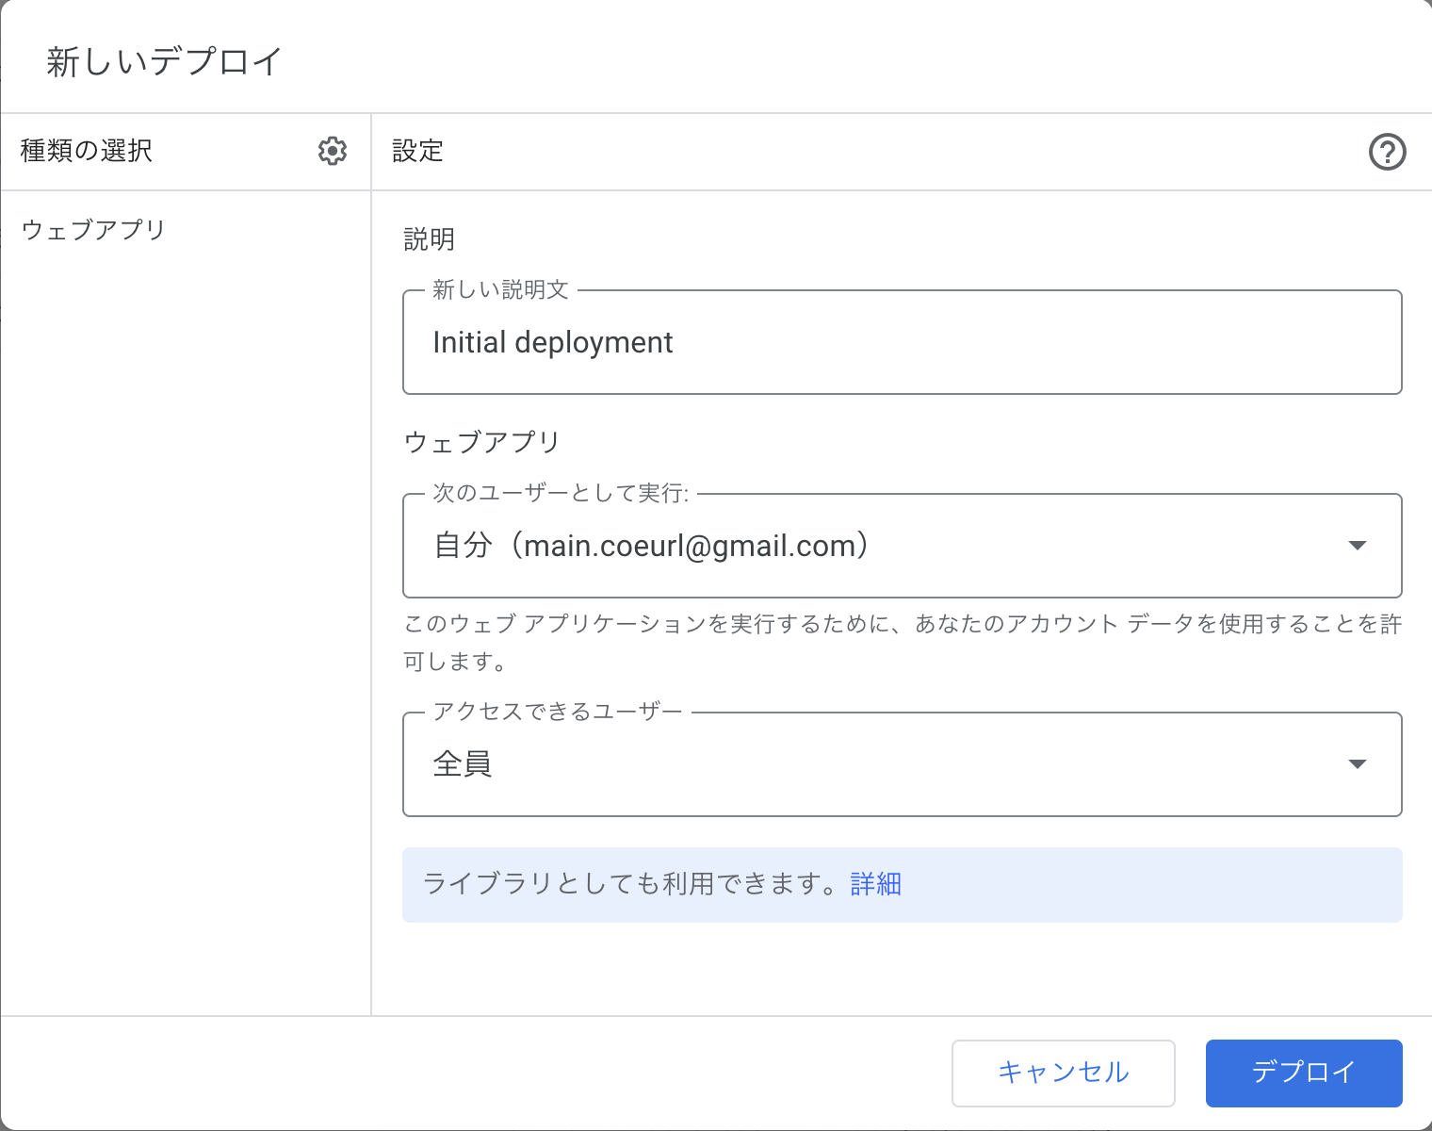This screenshot has height=1131, width=1432.
Task: Open the アクセスできるユーザー dropdown showing 全員
Action: (x=903, y=764)
